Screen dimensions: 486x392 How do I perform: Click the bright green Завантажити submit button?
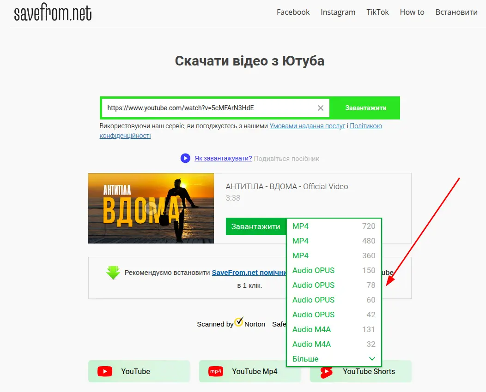click(x=365, y=108)
